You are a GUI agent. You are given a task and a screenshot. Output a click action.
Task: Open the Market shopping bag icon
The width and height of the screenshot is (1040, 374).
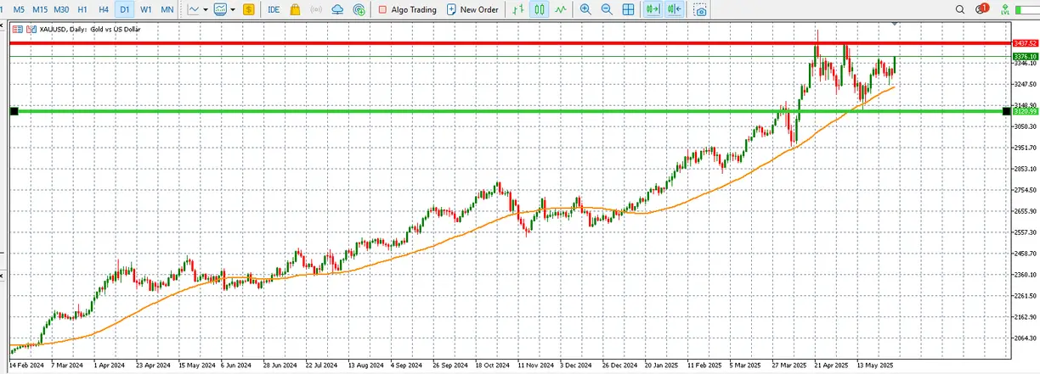coord(295,9)
